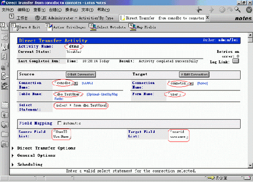The height and width of the screenshot is (182, 253).
Task: Open the Replicator bookmark icon
Action: 4,66
